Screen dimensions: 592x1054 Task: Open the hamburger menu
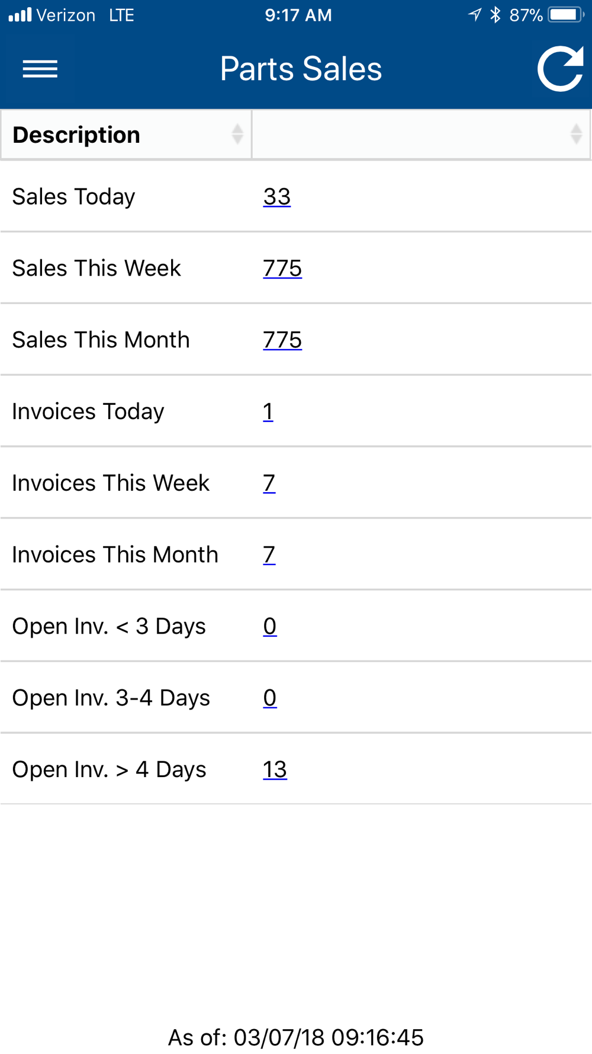pos(40,69)
